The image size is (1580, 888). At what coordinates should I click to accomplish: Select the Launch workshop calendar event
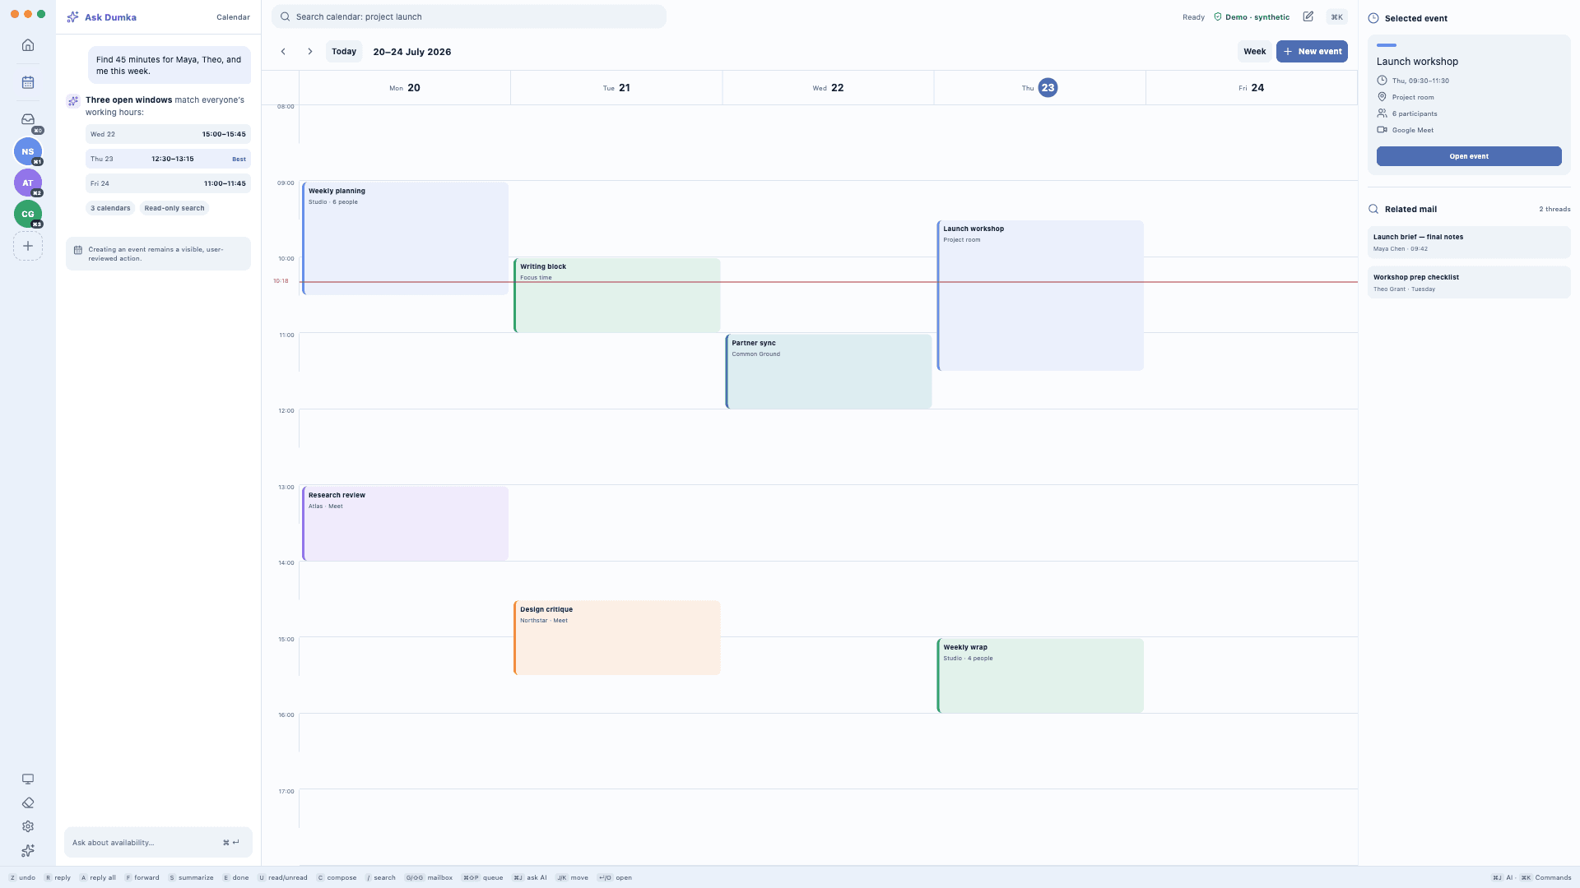pyautogui.click(x=1040, y=296)
